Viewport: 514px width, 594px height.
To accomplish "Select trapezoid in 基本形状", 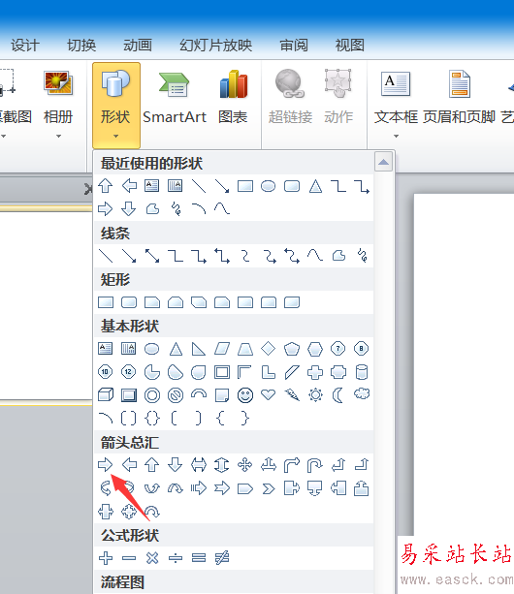I will coord(244,349).
